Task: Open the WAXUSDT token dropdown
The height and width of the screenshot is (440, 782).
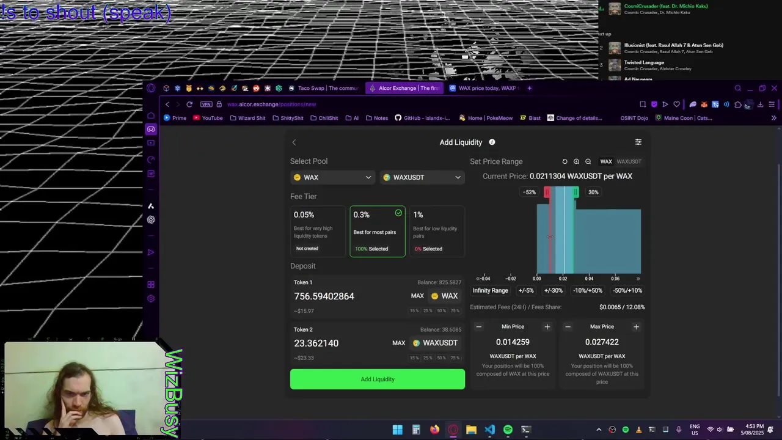Action: pos(422,177)
